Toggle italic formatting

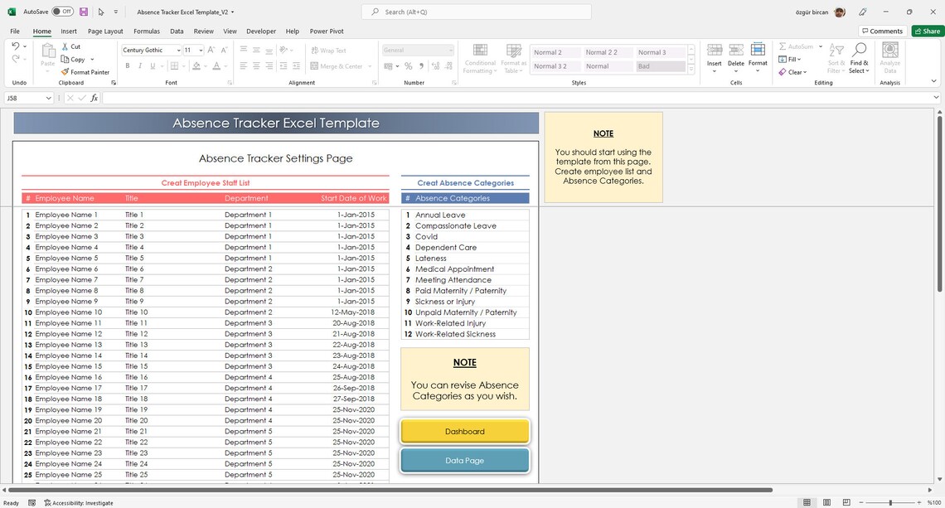(x=140, y=65)
